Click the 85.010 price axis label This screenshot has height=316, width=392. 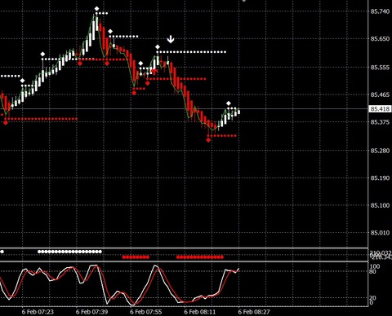[380, 233]
